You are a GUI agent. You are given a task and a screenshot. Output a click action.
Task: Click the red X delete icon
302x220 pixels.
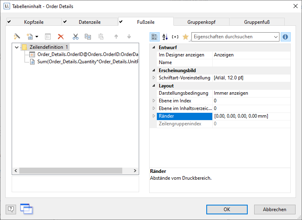click(x=61, y=37)
